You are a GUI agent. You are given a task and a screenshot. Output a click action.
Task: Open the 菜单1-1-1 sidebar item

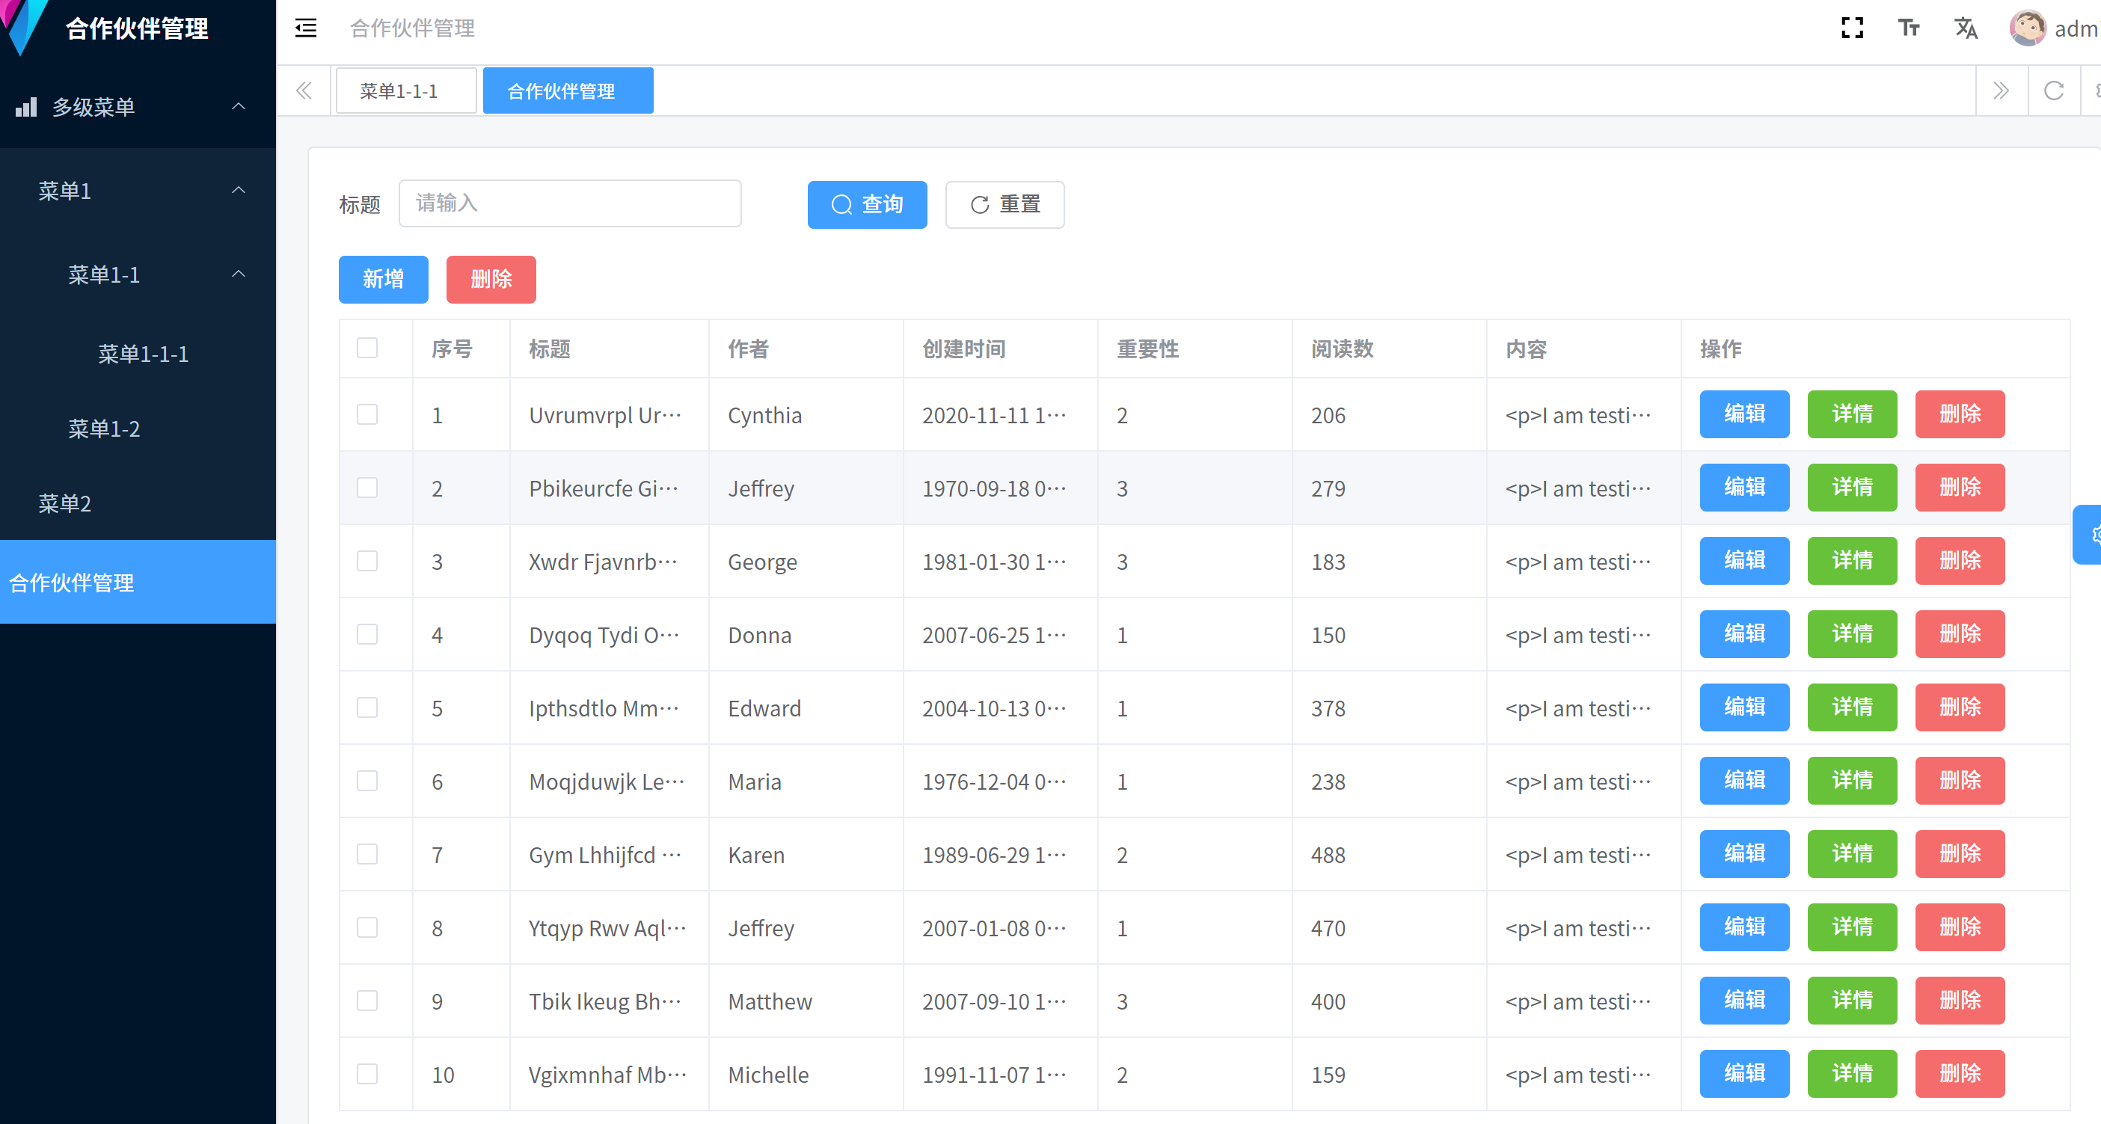138,354
